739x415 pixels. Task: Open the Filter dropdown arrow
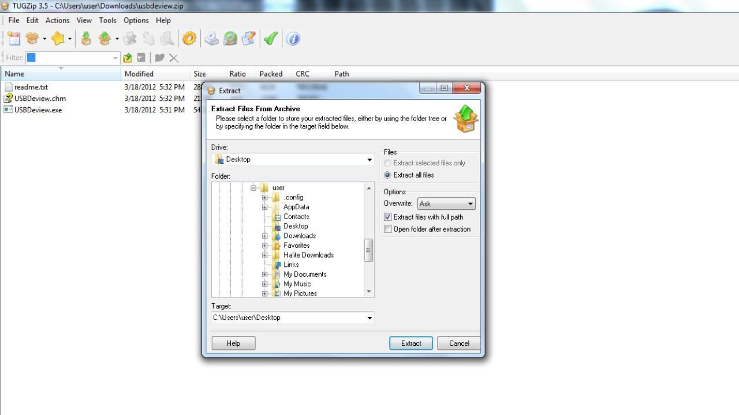coord(115,58)
